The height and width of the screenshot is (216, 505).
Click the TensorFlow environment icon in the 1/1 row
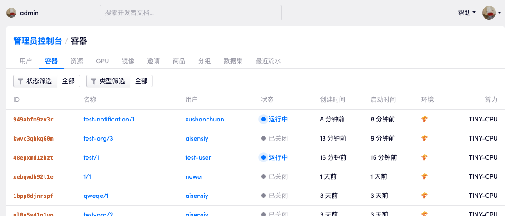coord(424,177)
